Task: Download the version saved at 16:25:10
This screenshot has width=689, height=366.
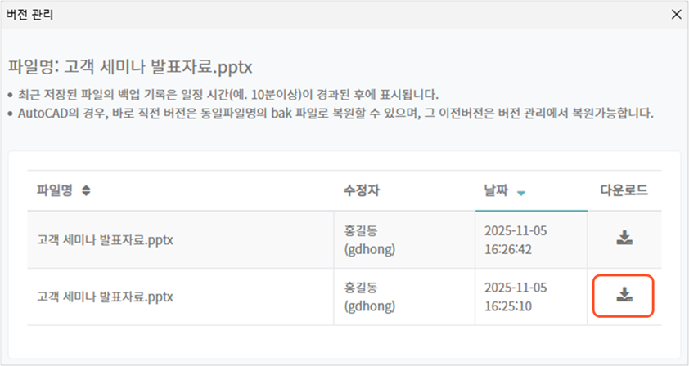Action: [x=624, y=295]
